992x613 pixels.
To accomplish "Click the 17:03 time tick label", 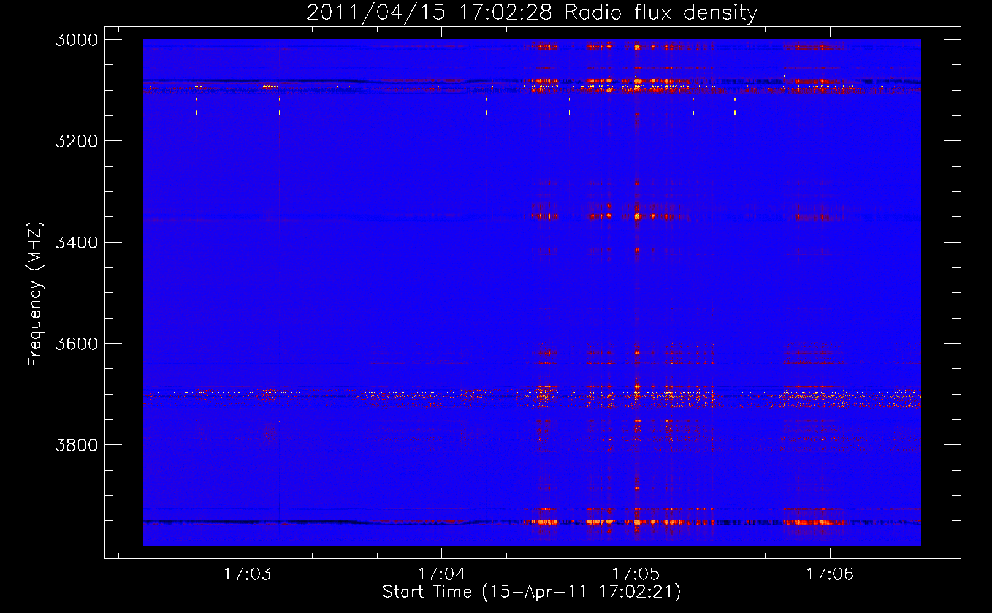I will (x=248, y=574).
